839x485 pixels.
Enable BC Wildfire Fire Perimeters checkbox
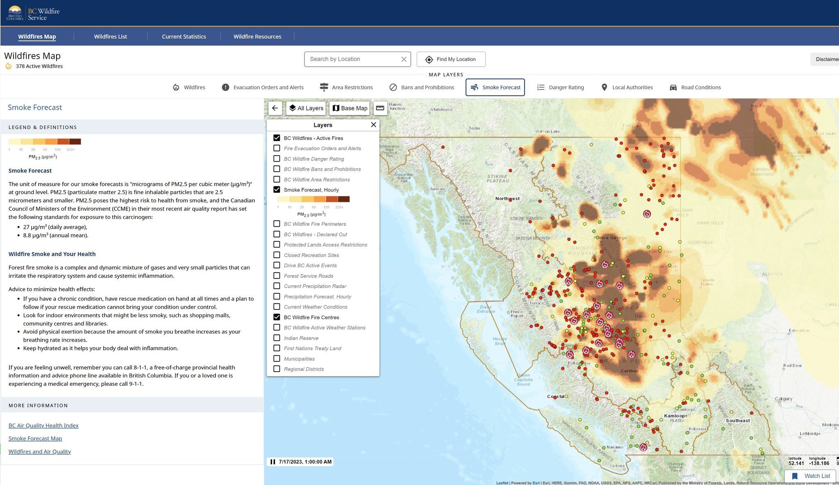point(277,224)
